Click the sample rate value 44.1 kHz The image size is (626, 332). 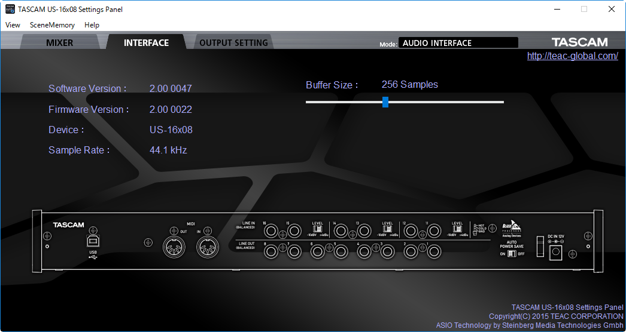point(168,150)
